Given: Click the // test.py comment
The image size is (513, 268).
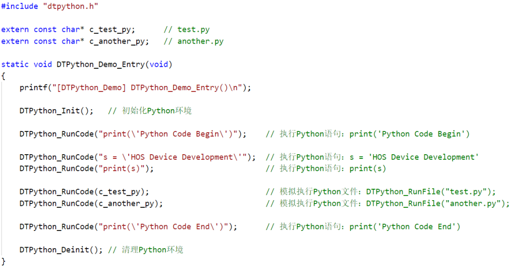Looking at the screenshot, I should pos(187,29).
